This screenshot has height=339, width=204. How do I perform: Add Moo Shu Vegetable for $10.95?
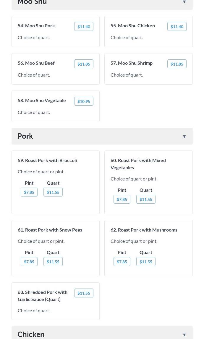pos(84,102)
